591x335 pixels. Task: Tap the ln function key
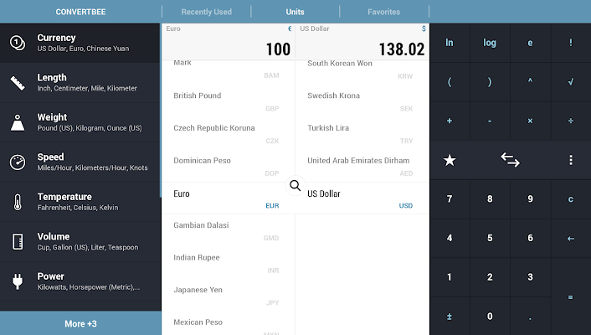[x=450, y=43]
